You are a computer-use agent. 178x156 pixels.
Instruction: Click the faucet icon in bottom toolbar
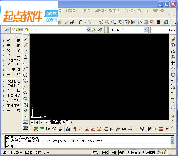coord(130,129)
